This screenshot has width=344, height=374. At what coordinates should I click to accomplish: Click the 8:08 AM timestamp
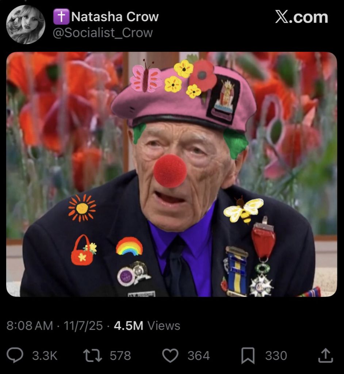tap(30, 325)
